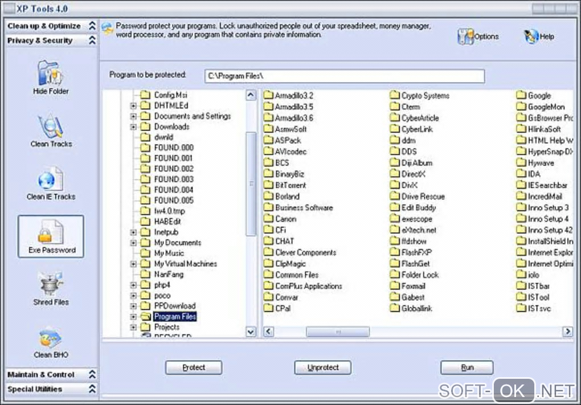Expand Documents and Settings tree node

(x=133, y=116)
